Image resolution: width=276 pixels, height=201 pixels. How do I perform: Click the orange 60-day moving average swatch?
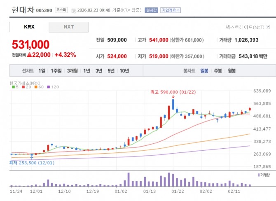pos(37,87)
